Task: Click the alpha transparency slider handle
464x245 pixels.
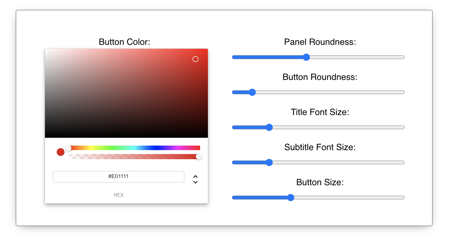Action: [x=199, y=157]
